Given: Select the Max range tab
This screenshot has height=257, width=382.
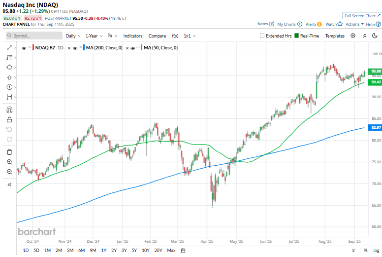Looking at the screenshot, I should [x=171, y=251].
